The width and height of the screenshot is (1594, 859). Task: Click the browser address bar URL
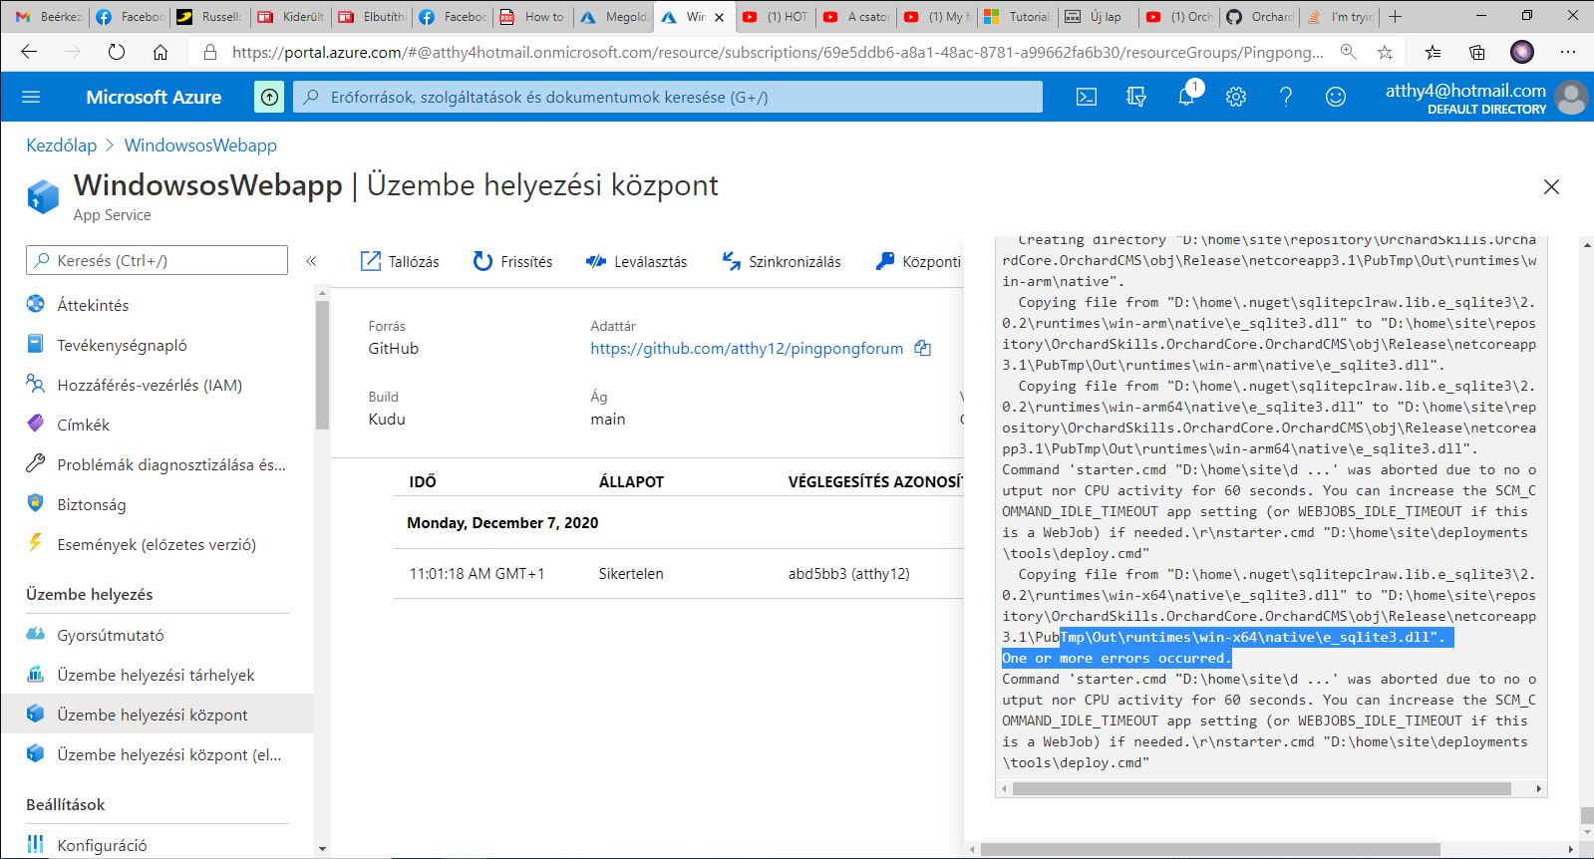pyautogui.click(x=778, y=52)
